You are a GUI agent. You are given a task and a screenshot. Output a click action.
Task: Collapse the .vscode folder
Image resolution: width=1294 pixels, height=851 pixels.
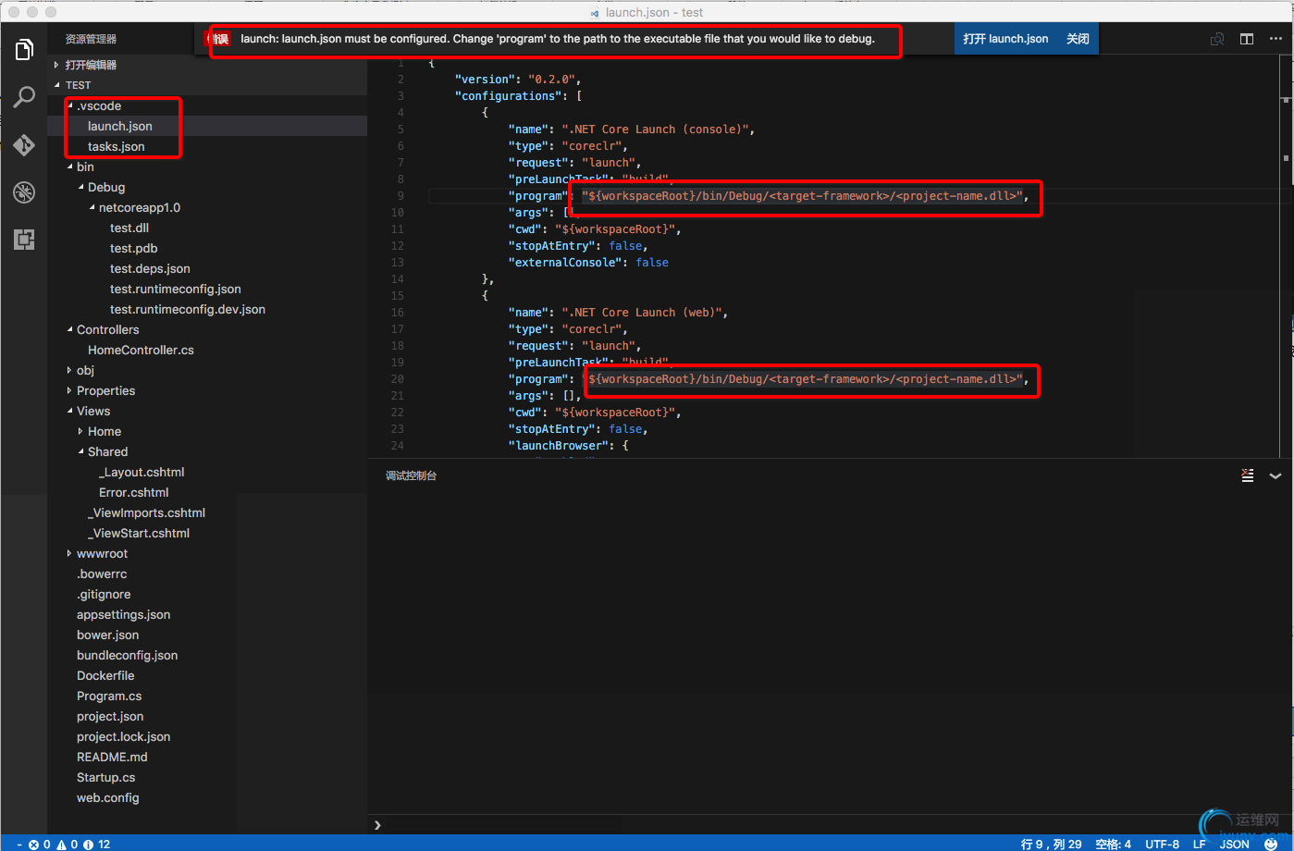click(x=98, y=106)
